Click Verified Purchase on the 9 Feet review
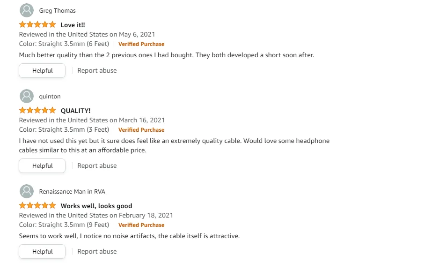This screenshot has width=439, height=263. click(141, 225)
